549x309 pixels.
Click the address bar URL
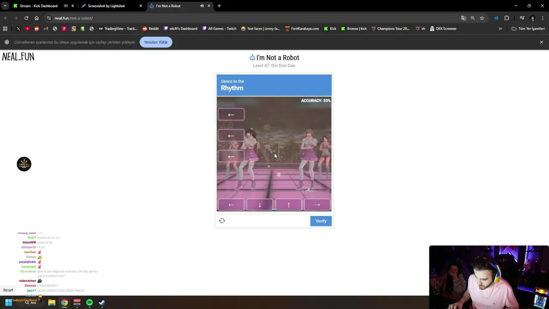(74, 18)
